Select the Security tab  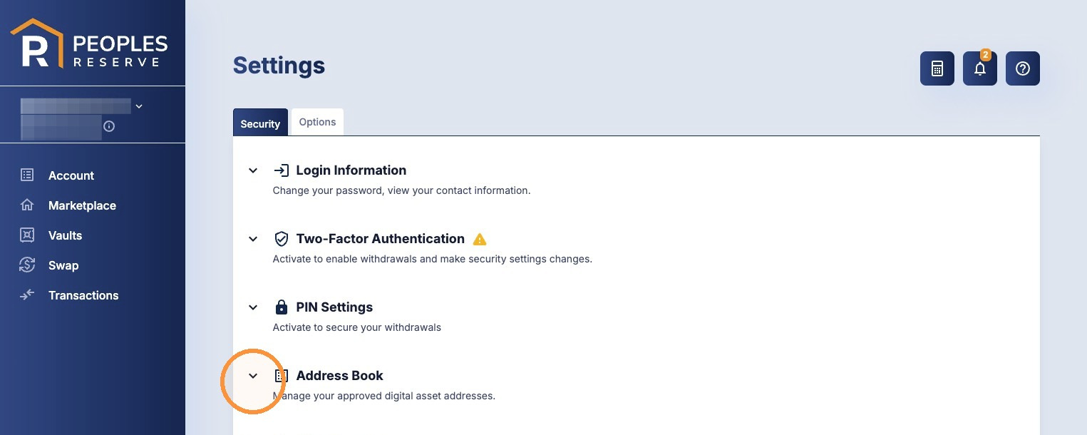pyautogui.click(x=260, y=123)
